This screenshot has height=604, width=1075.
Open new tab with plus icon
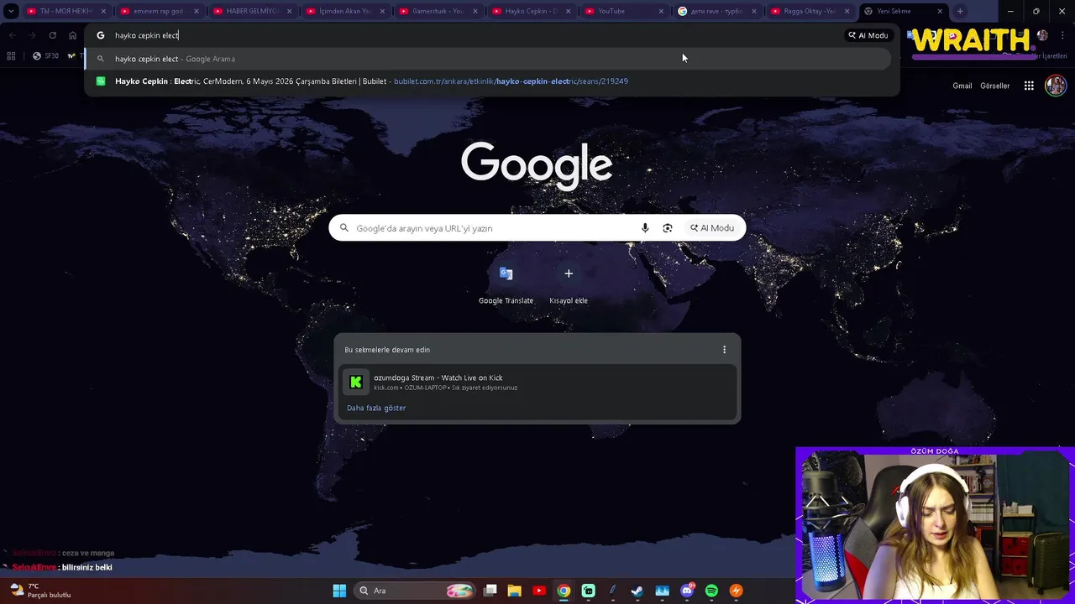tap(960, 11)
